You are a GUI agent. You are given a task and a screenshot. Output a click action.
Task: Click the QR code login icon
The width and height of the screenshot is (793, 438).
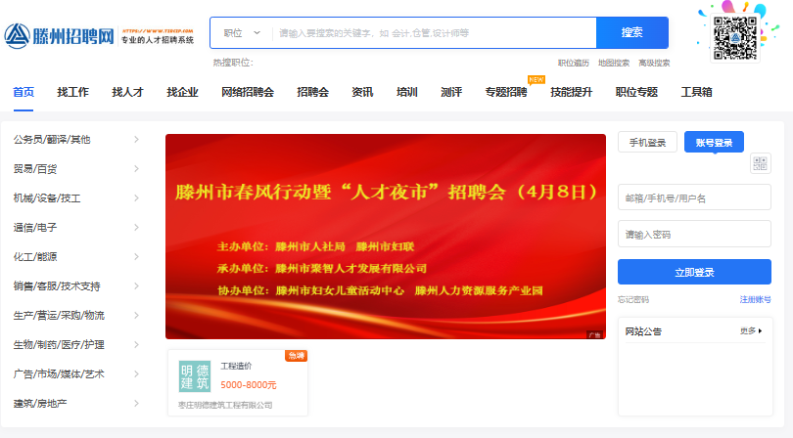click(x=760, y=163)
